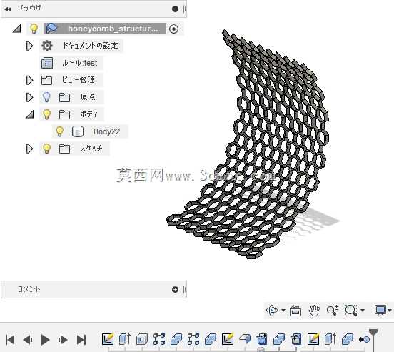Image resolution: width=394 pixels, height=352 pixels.
Task: Select the second rectangular pattern feature in timeline
Action: [193, 339]
